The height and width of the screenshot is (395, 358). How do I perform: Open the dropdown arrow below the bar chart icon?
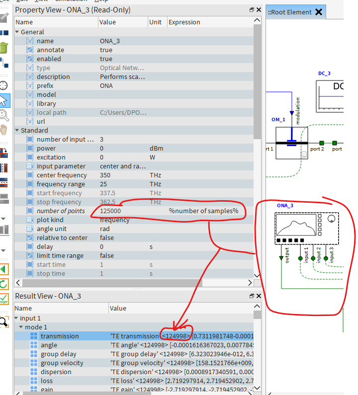click(3, 250)
